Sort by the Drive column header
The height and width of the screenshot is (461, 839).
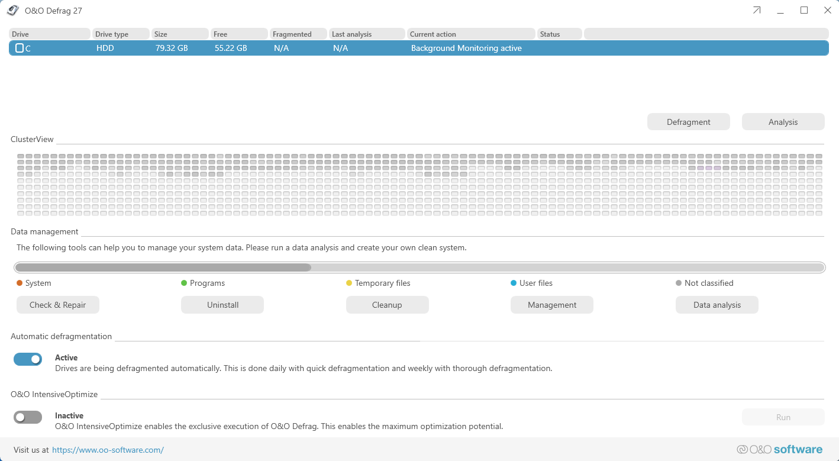(50, 34)
